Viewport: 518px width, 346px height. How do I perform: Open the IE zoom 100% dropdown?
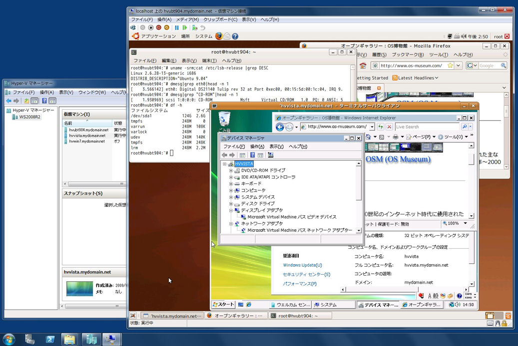[x=466, y=223]
